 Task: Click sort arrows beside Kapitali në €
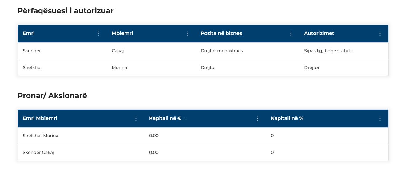[x=185, y=119]
